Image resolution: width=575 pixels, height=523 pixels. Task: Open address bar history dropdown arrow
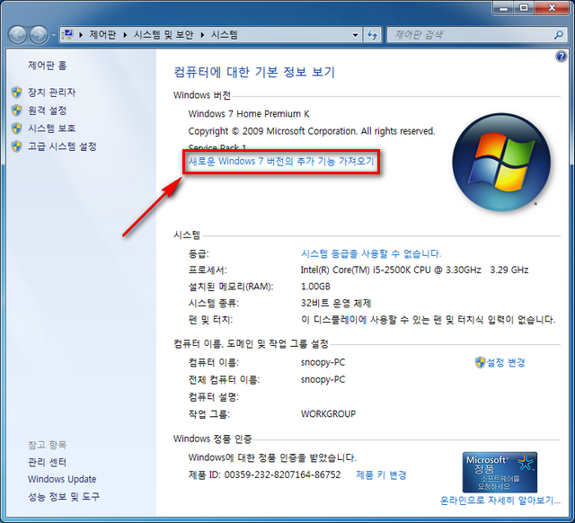pyautogui.click(x=355, y=35)
